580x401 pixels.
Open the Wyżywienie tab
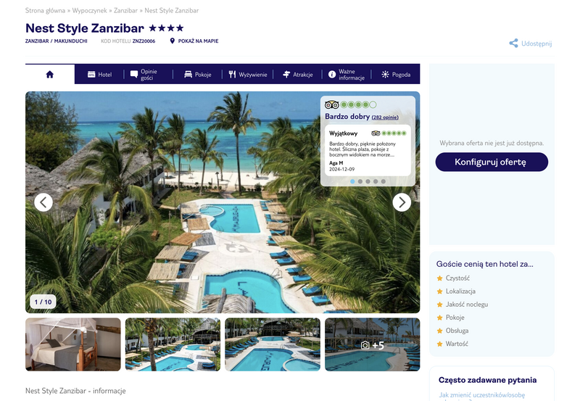[x=247, y=75]
